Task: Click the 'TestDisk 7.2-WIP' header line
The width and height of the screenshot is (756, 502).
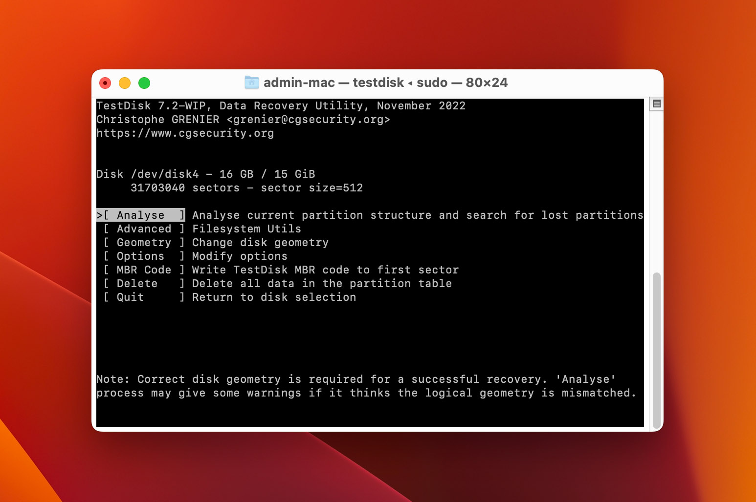Action: 281,105
